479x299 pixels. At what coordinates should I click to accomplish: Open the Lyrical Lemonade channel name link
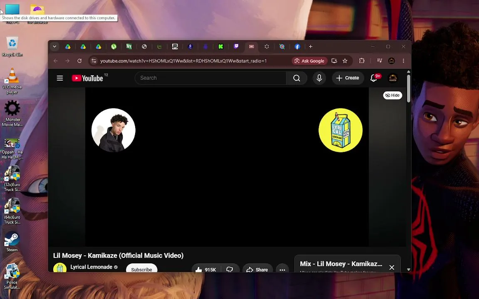pos(91,267)
